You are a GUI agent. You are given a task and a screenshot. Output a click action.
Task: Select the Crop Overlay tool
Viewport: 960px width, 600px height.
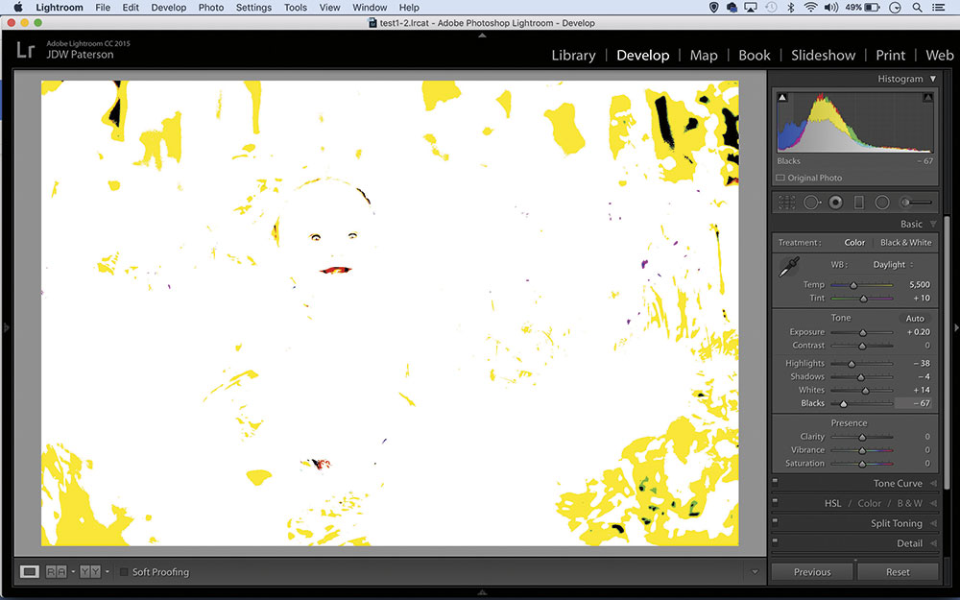click(x=786, y=202)
